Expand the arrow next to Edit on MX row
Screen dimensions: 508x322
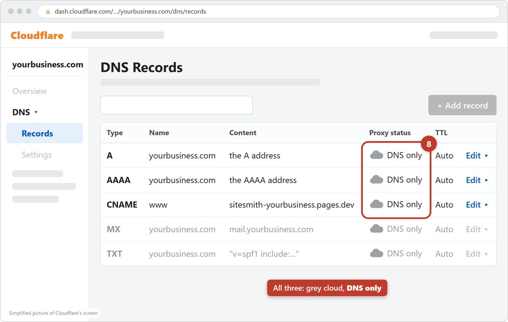pos(486,229)
